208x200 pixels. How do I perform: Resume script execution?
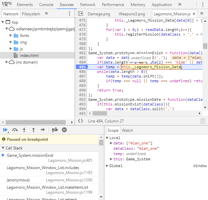point(5,130)
